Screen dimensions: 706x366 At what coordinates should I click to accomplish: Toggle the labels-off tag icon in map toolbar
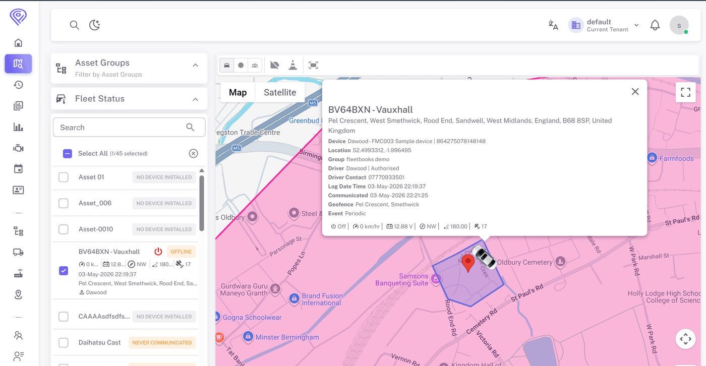click(x=274, y=65)
